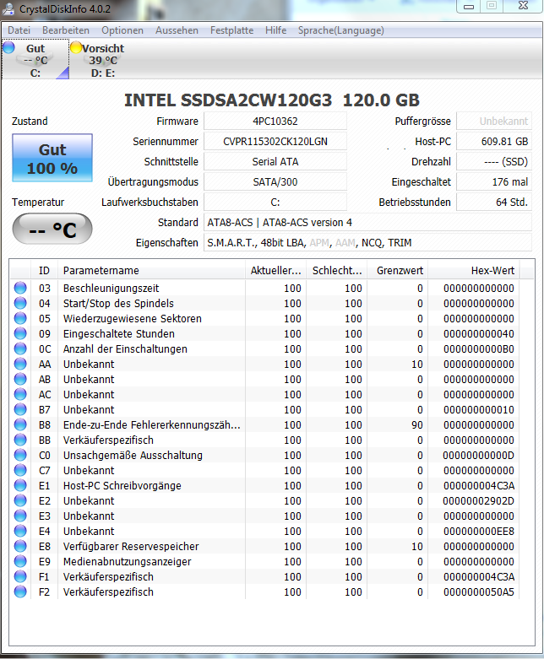This screenshot has height=659, width=544.
Task: Open the Sprache(Language) menu
Action: [x=340, y=30]
